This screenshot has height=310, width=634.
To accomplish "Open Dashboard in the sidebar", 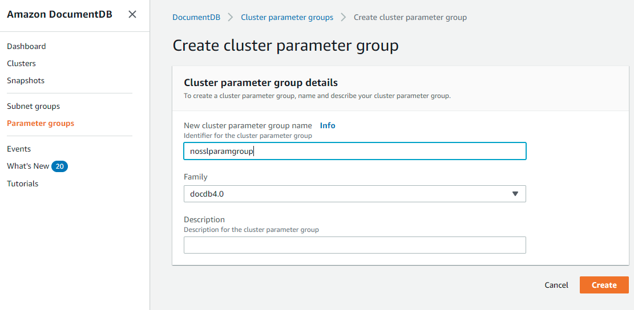I will [26, 46].
